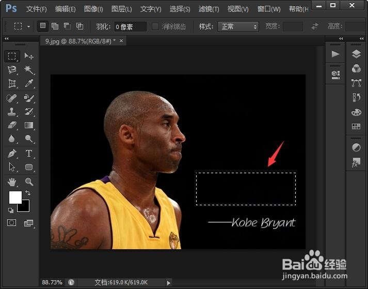The image size is (368, 289).
Task: Open the 滤镜(T) menu
Action: coord(209,9)
